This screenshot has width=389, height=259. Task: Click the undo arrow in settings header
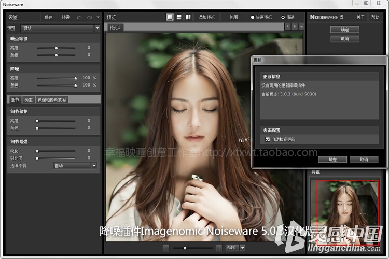[79, 17]
